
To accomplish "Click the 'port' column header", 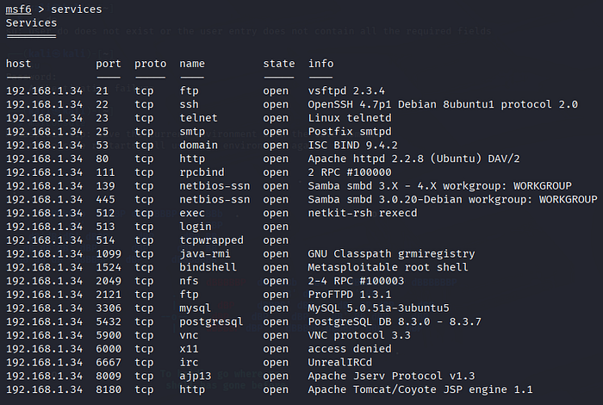I will pyautogui.click(x=109, y=64).
